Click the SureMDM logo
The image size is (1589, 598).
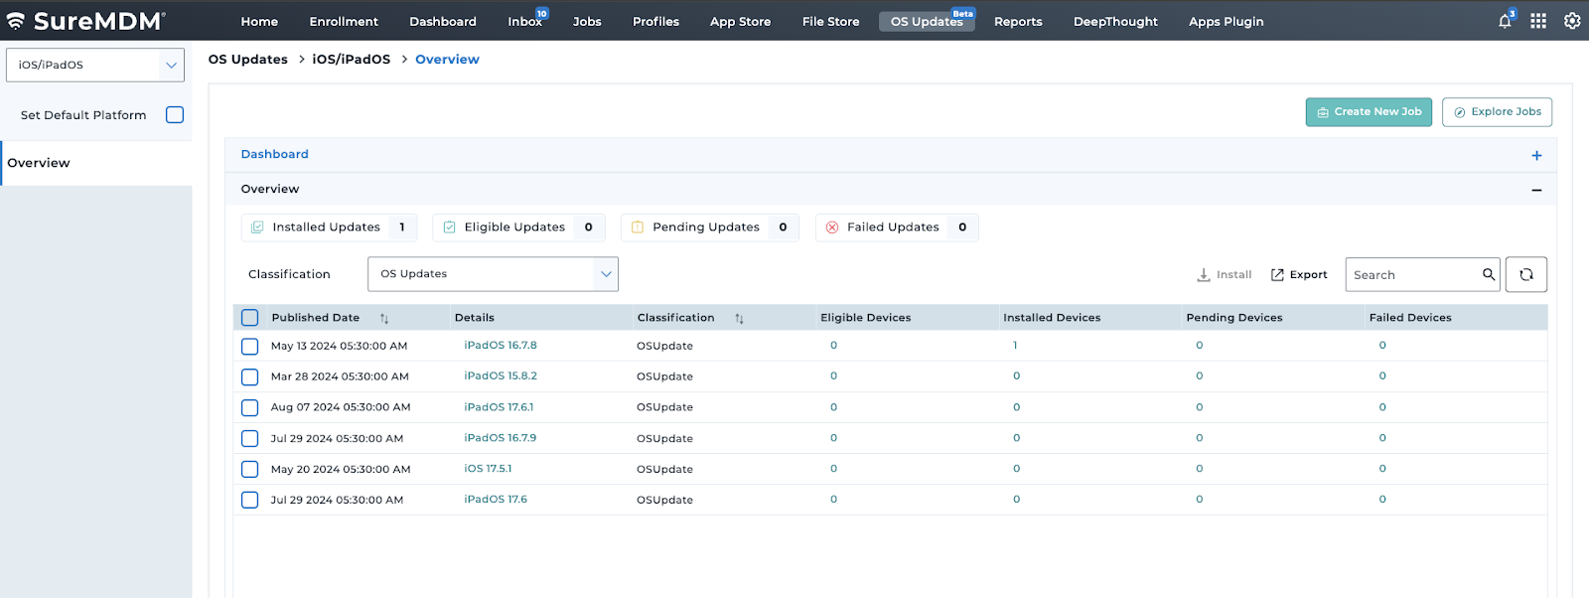[85, 21]
